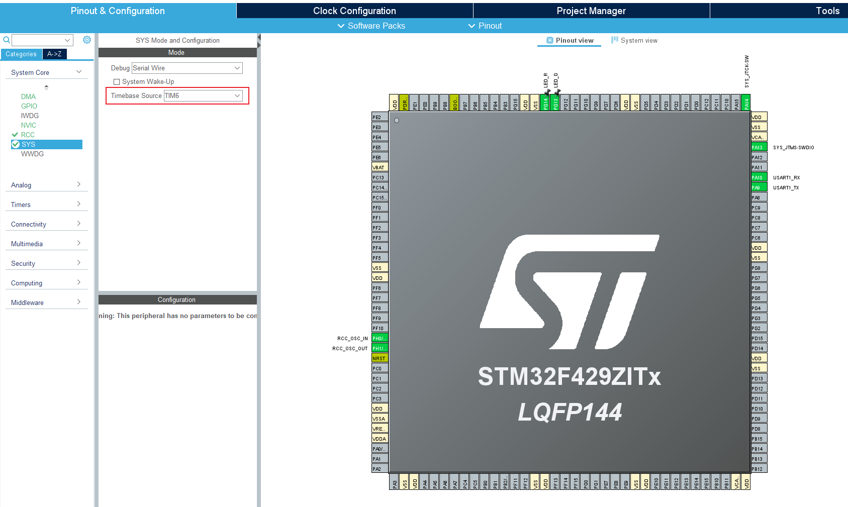
Task: Select pin PB12 on right side
Action: coord(759,469)
